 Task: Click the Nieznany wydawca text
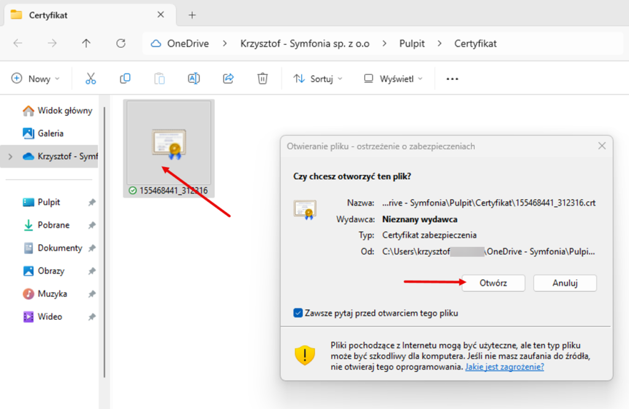pyautogui.click(x=420, y=219)
